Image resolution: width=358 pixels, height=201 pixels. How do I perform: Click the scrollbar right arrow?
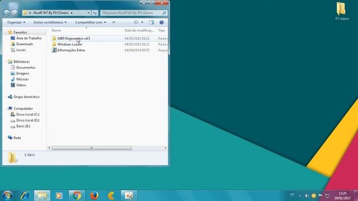tap(166, 148)
